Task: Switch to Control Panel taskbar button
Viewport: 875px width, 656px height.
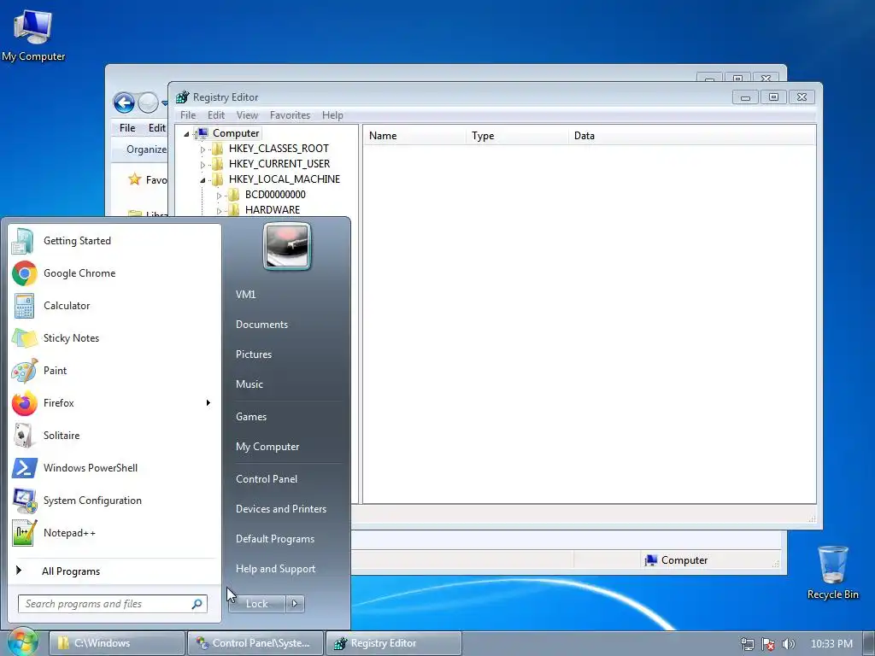Action: click(x=255, y=643)
